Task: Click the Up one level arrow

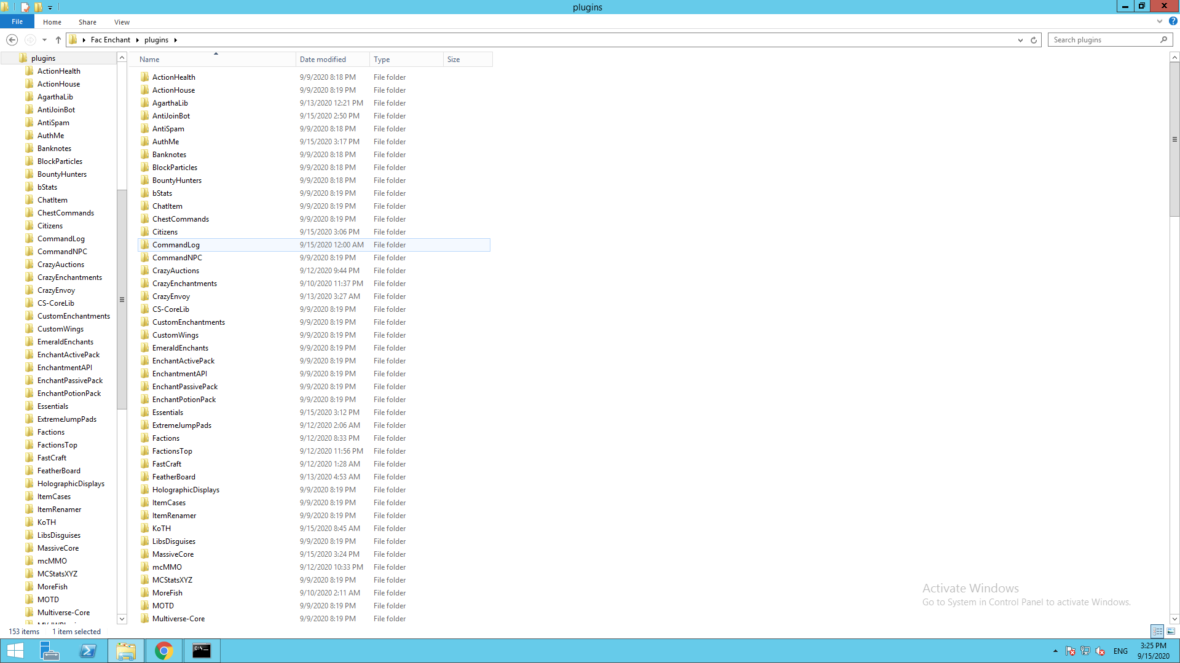Action: (x=58, y=40)
